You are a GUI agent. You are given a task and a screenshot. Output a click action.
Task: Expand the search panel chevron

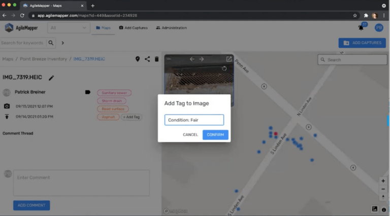click(62, 43)
